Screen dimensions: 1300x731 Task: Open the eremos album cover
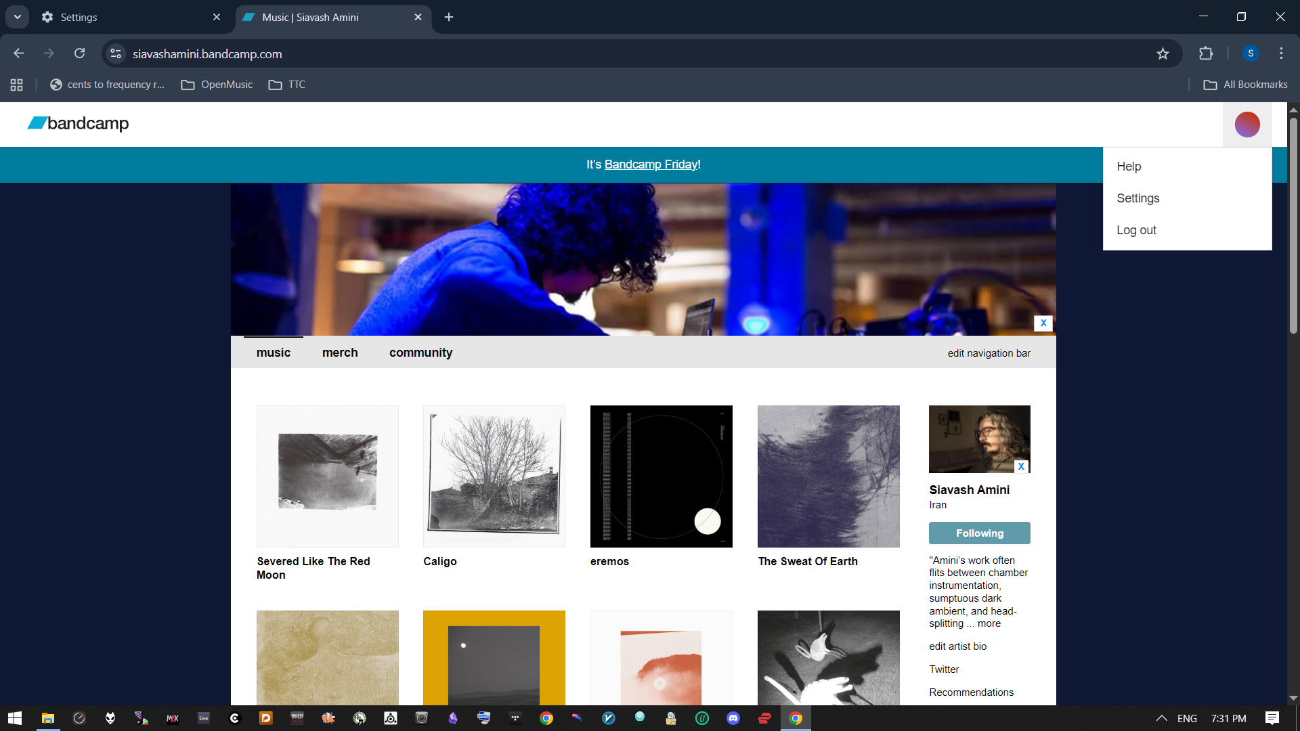tap(661, 477)
